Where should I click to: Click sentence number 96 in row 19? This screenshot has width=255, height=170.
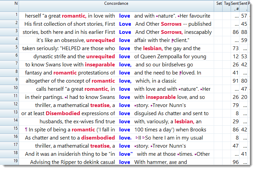tap(235, 162)
